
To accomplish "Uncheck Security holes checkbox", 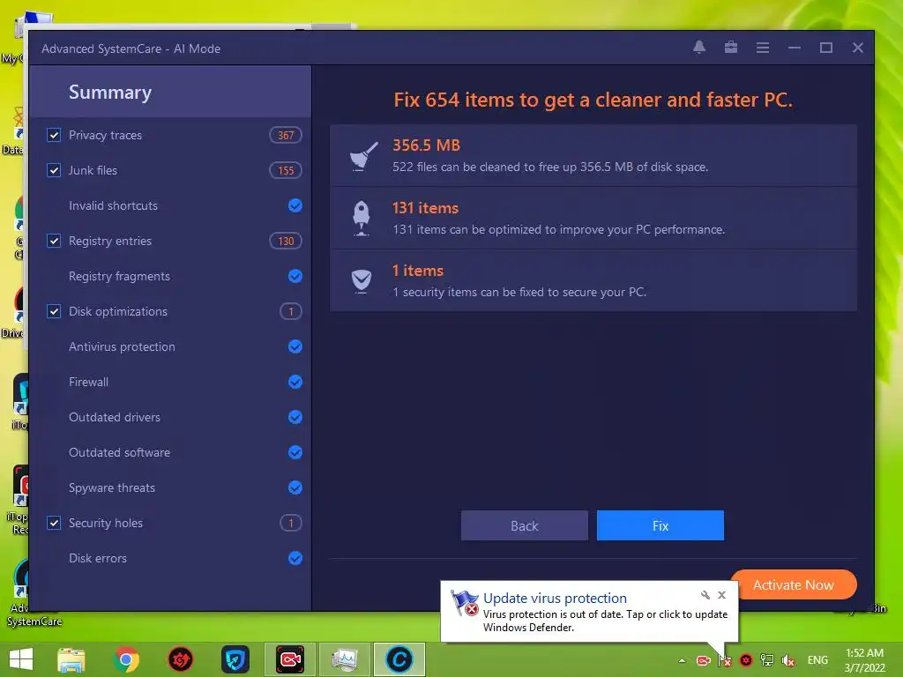I will [x=54, y=523].
